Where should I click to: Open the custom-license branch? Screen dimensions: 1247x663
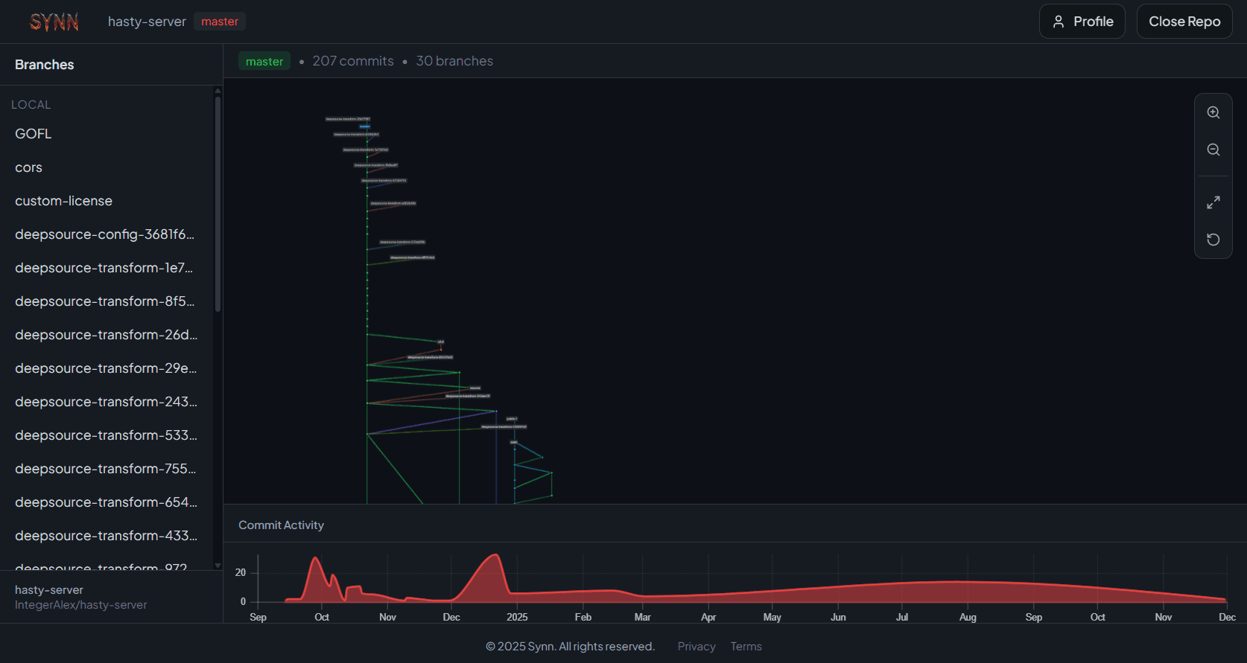coord(64,201)
